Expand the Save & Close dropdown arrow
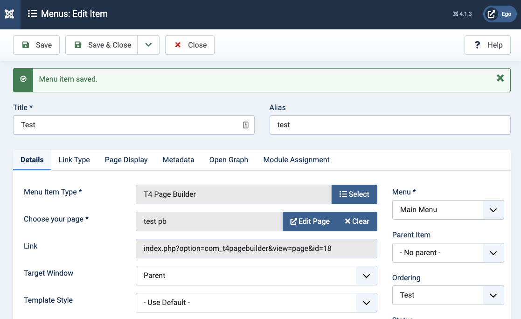 point(148,45)
